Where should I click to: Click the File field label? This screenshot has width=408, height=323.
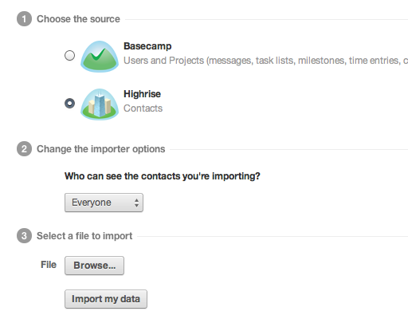49,265
